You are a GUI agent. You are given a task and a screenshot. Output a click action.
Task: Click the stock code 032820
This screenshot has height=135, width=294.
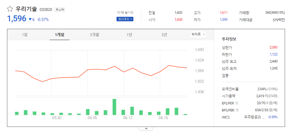pos(46,10)
